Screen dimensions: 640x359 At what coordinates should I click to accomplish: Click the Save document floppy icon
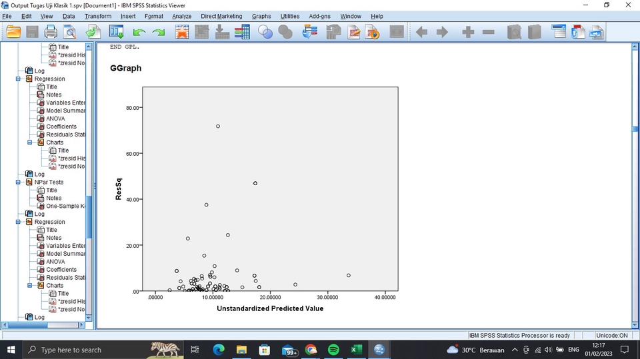coord(32,32)
